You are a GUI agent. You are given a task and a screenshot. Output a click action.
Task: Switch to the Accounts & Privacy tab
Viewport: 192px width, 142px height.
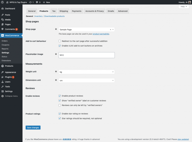point(94,11)
